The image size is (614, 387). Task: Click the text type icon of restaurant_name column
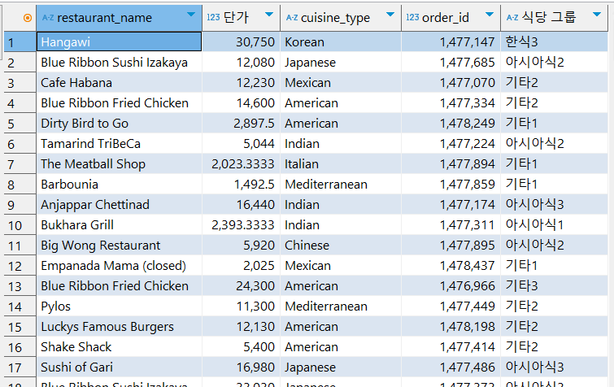pos(48,18)
